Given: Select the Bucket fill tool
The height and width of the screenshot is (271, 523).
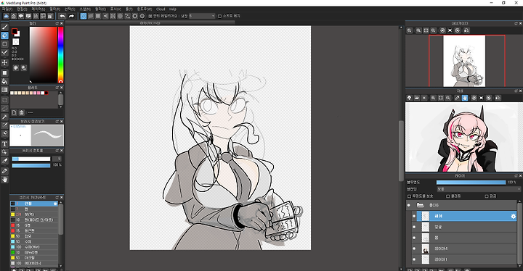Looking at the screenshot, I should (x=4, y=81).
